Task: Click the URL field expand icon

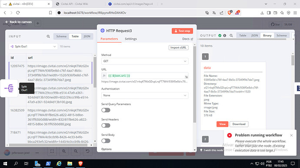Action: [x=187, y=77]
